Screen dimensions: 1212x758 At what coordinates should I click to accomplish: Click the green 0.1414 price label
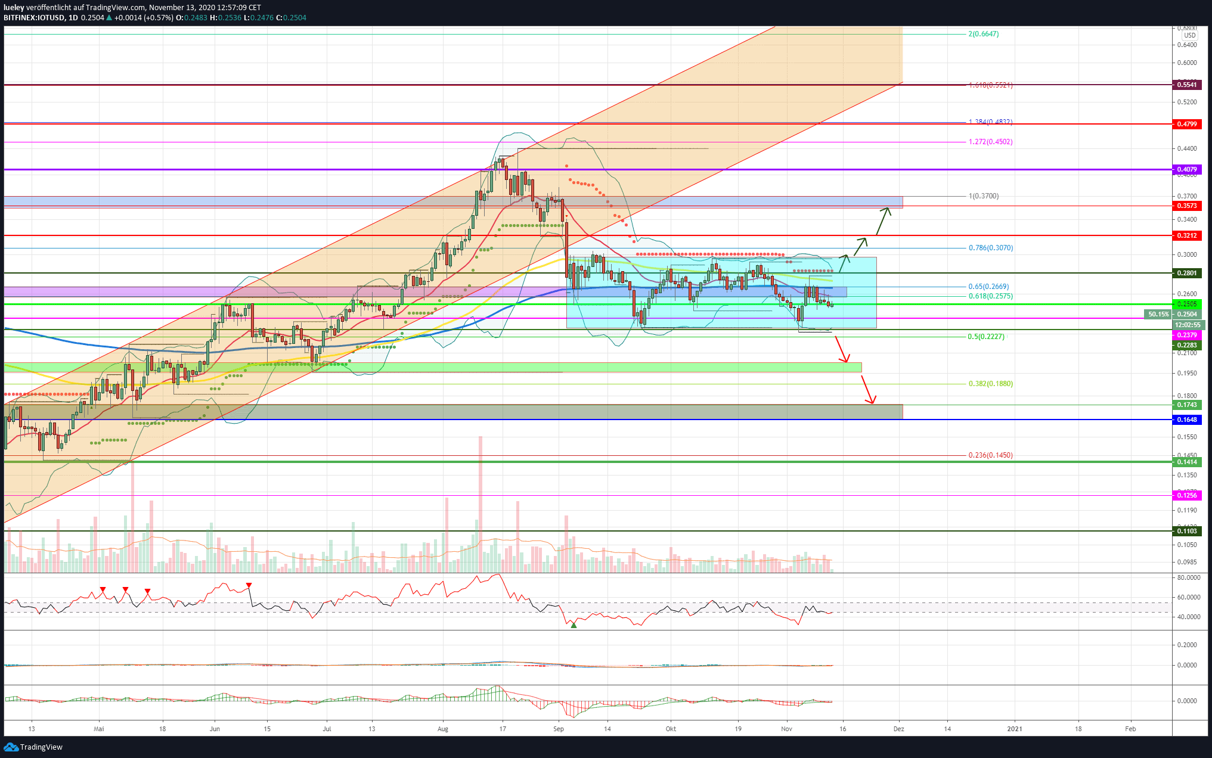[x=1186, y=462]
